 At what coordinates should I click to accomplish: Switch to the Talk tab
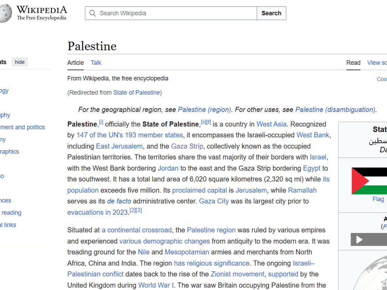[96, 63]
